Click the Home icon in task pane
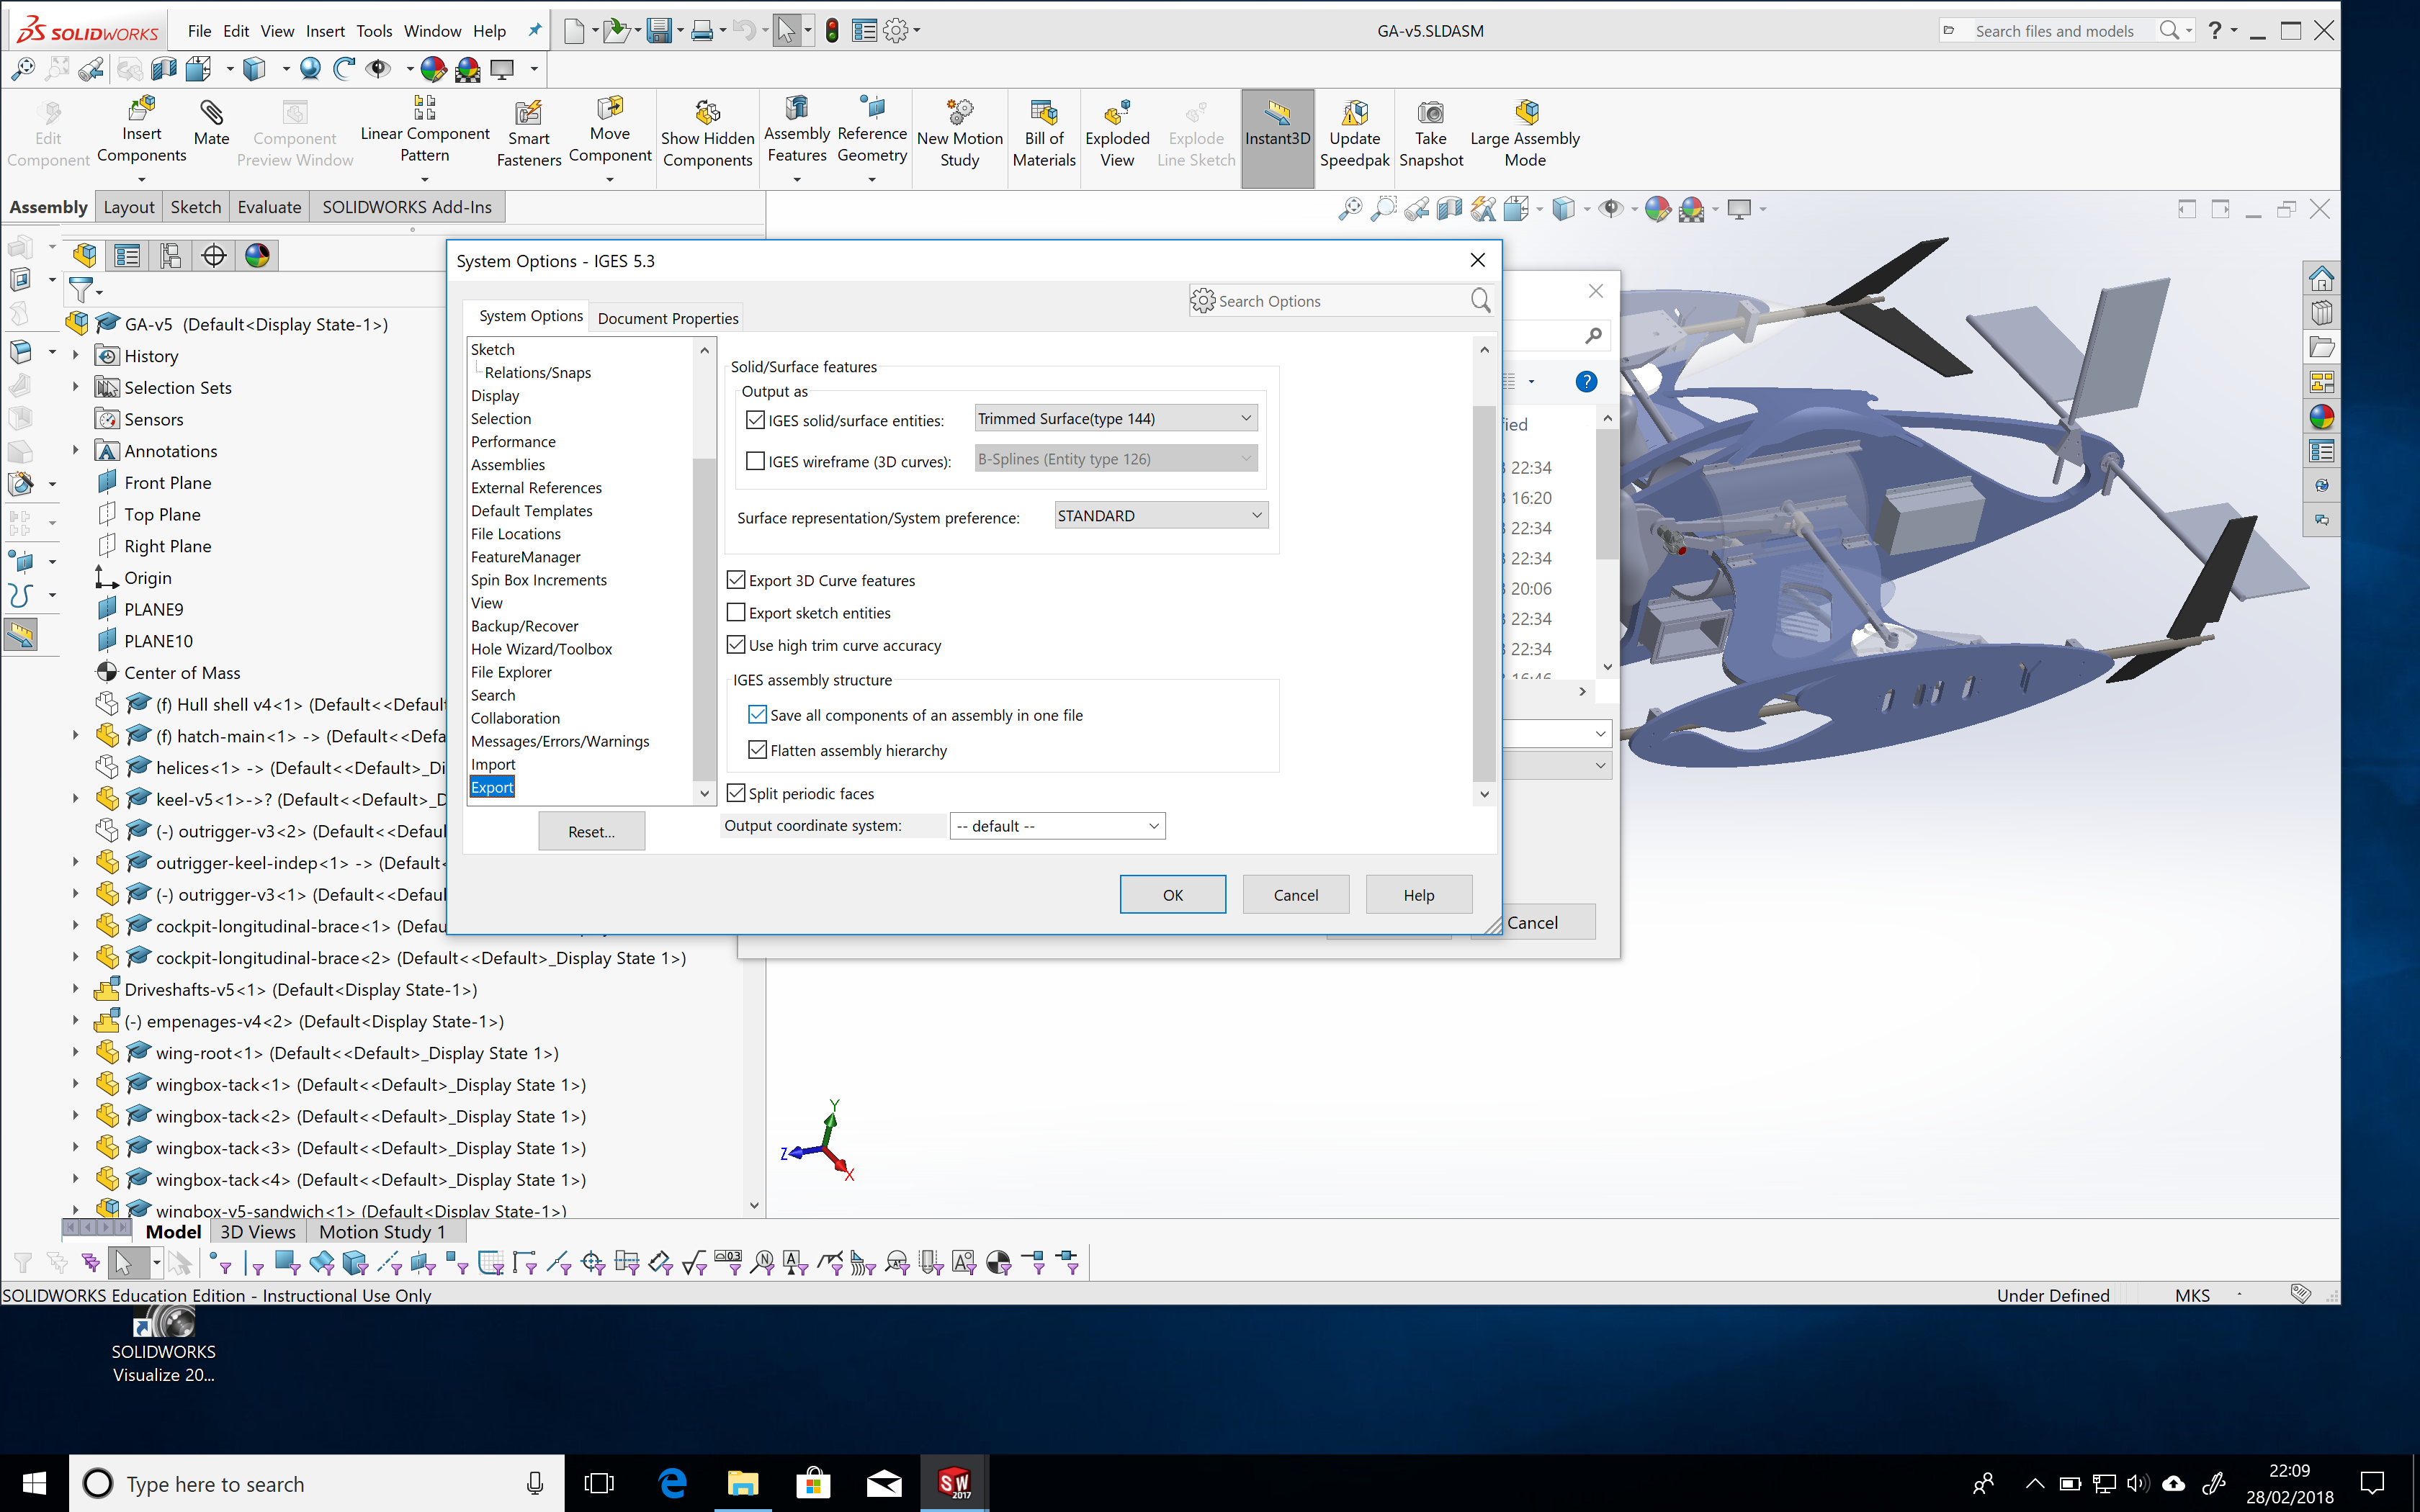2420x1512 pixels. tap(2321, 278)
